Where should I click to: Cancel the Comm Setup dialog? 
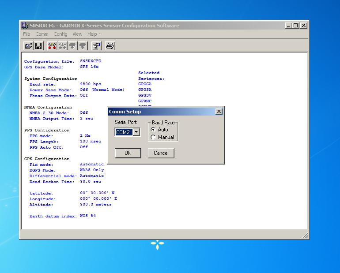(x=161, y=153)
